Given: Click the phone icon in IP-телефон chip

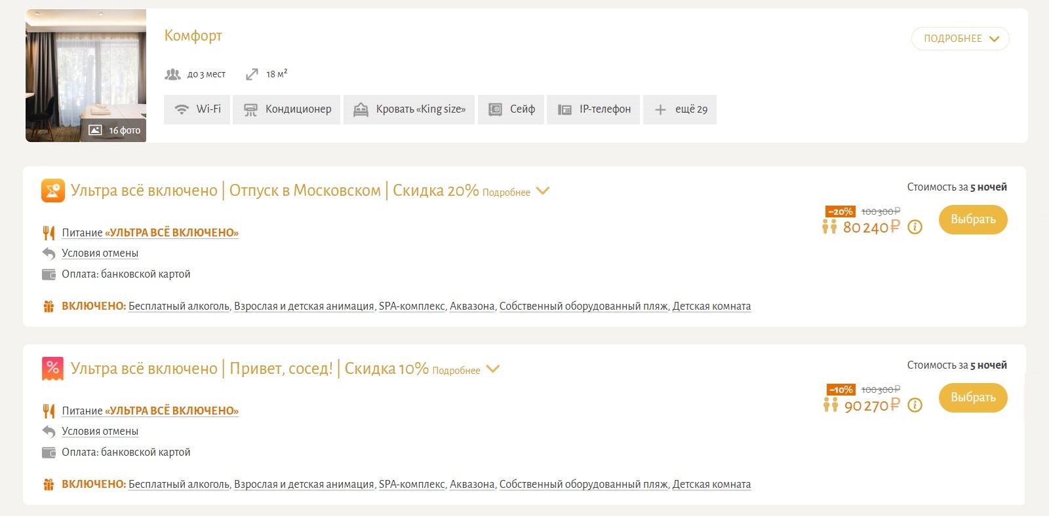Looking at the screenshot, I should [x=564, y=110].
